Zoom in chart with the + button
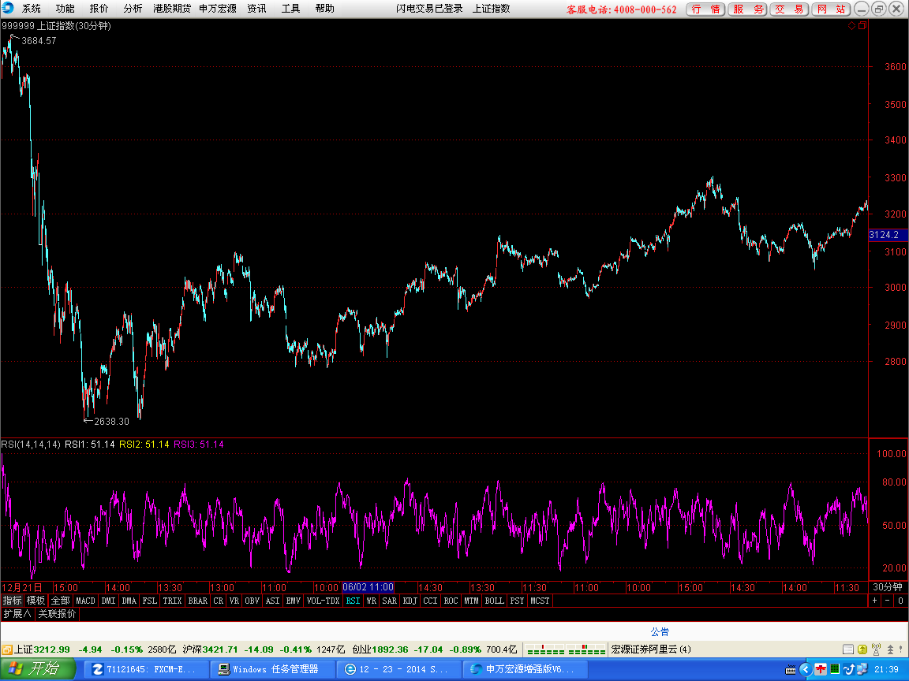Viewport: 909px width, 681px height. pyautogui.click(x=875, y=601)
